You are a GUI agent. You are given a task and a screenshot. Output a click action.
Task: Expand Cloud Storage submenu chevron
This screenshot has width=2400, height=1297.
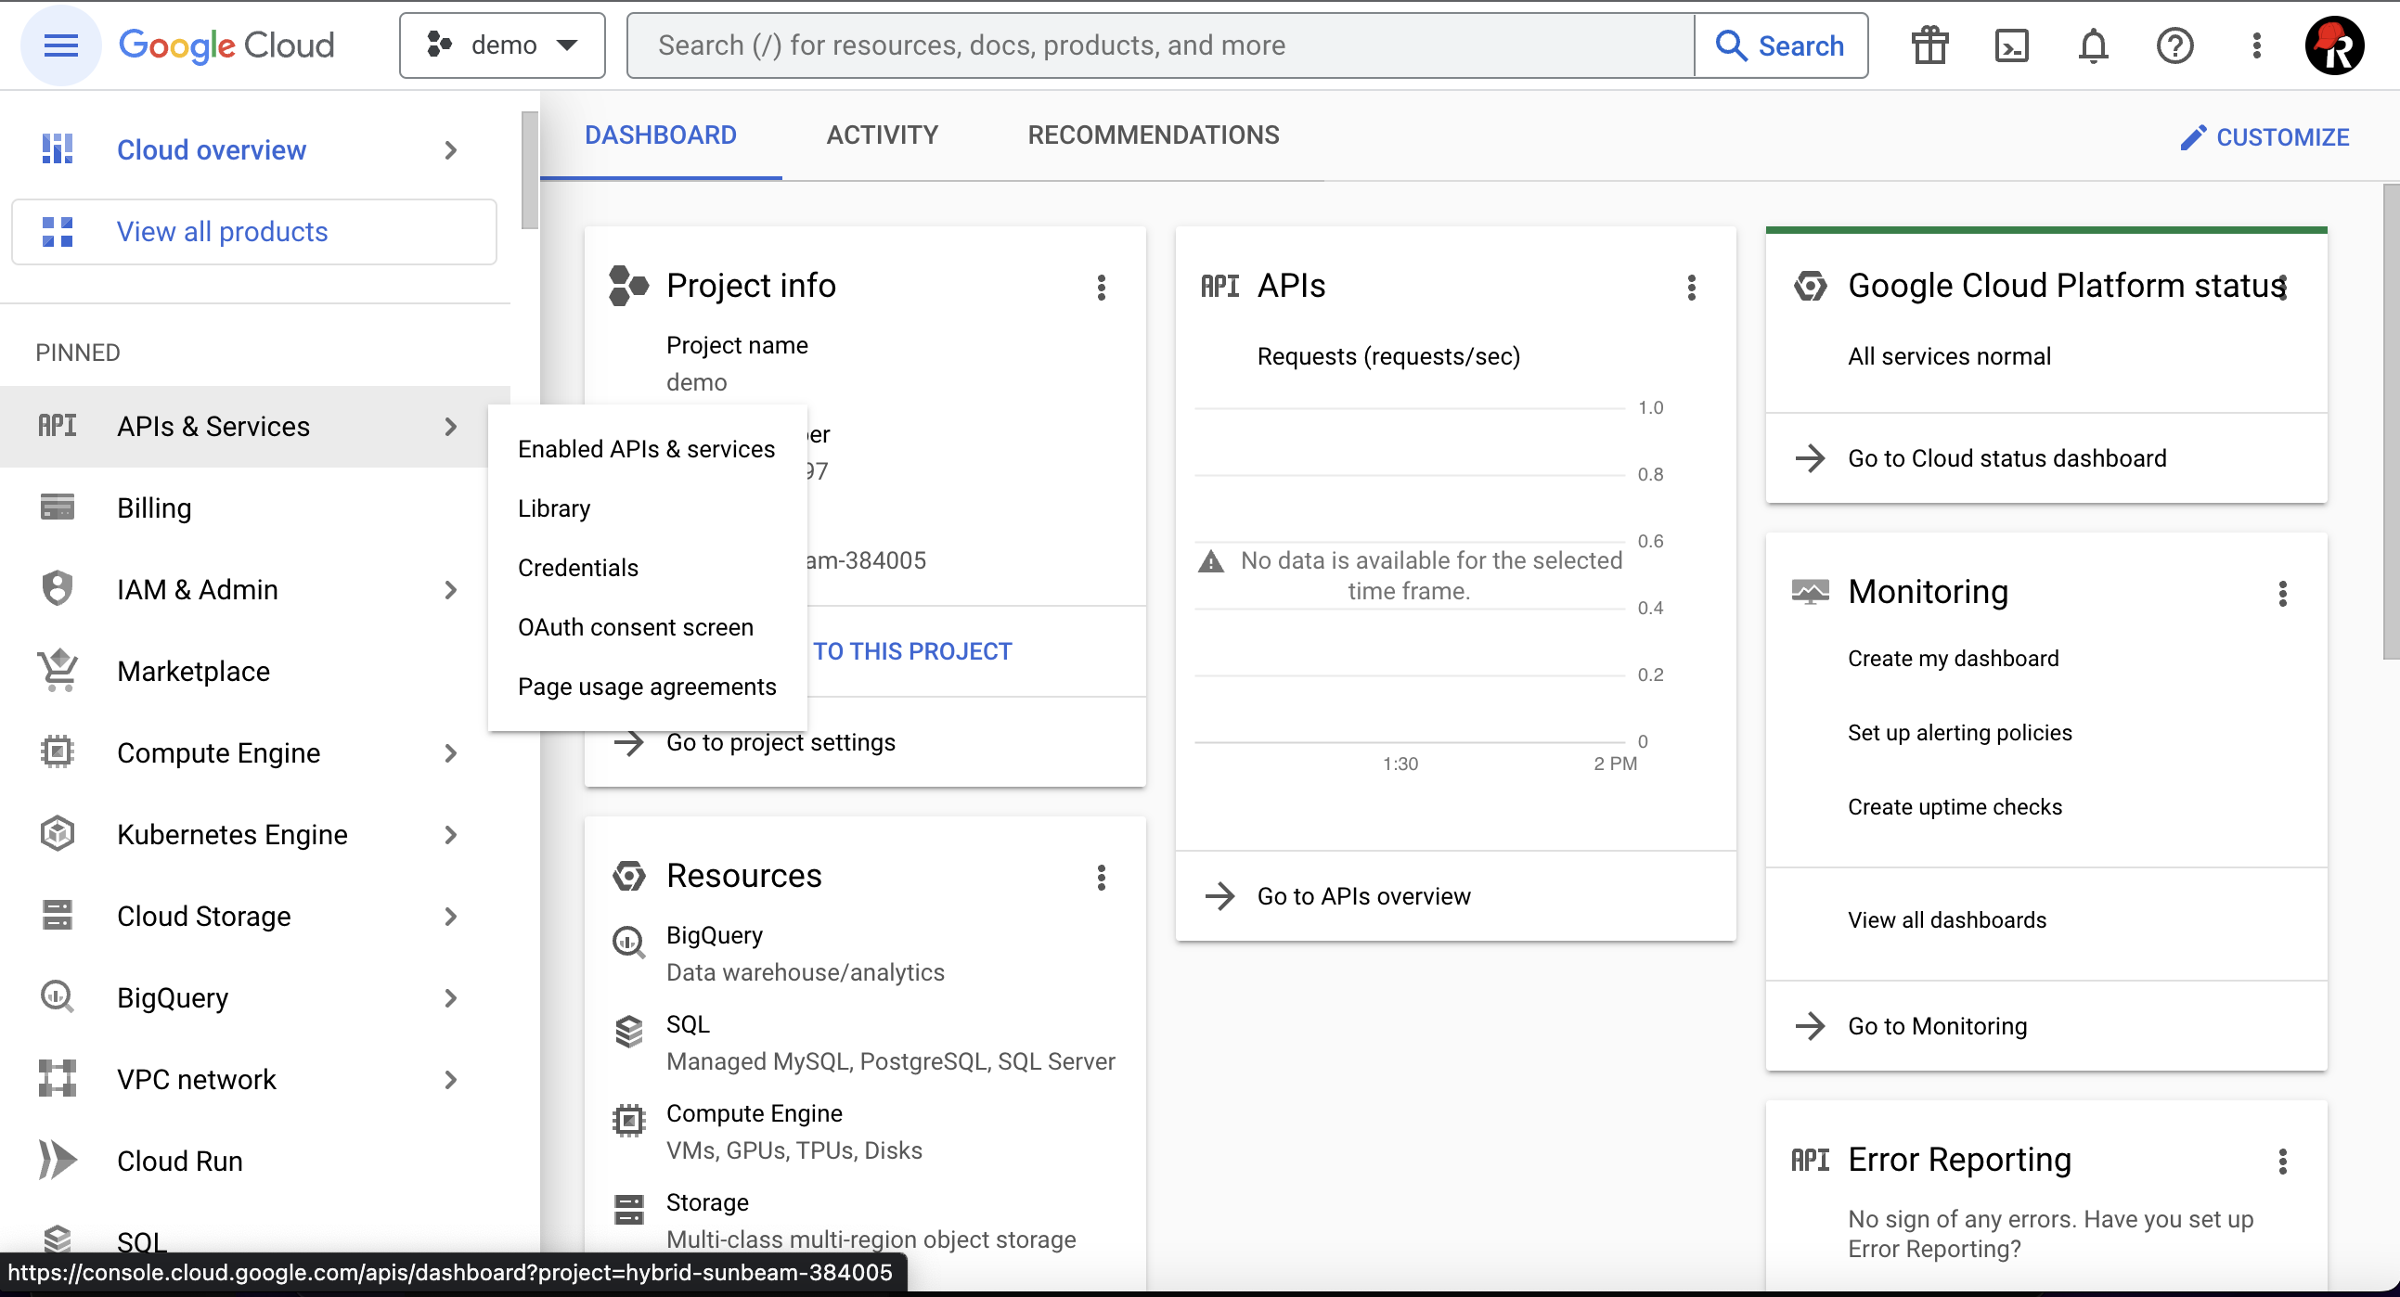click(x=451, y=917)
